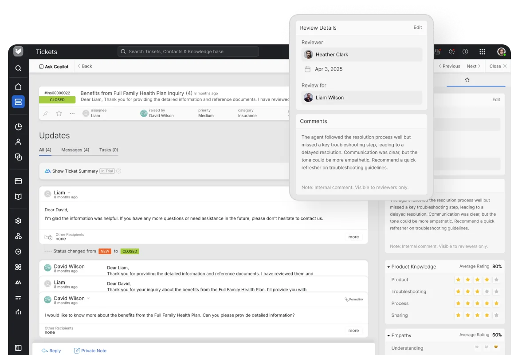518x355 pixels.
Task: Add a Private Note
Action: click(90, 351)
